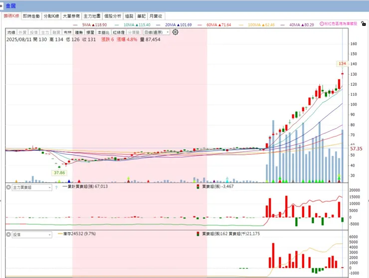Screen dimensions: 369x278
Task: Toggle the 投信 overlay button in toolbar
Action: [x=34, y=32]
